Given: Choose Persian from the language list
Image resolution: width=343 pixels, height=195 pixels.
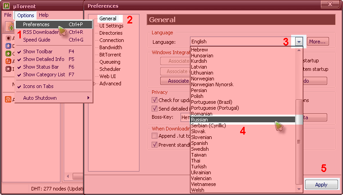Looking at the screenshot, I should click(243, 90).
